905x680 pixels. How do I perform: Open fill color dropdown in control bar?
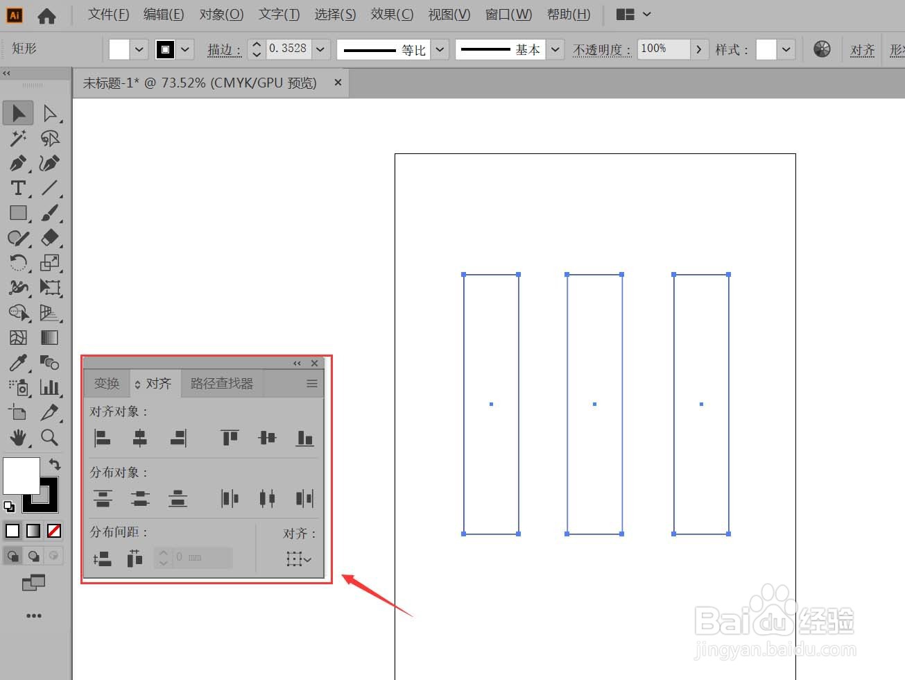tap(139, 49)
